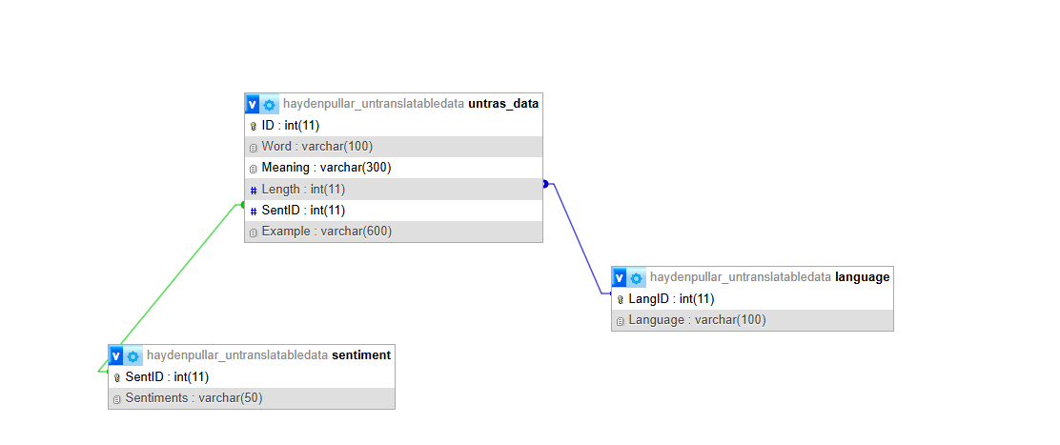Click the hash icon beside Length column
1060x445 pixels.
point(254,190)
